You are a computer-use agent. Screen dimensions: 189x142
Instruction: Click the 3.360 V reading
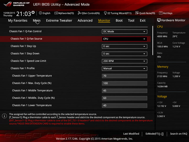(x=161, y=116)
